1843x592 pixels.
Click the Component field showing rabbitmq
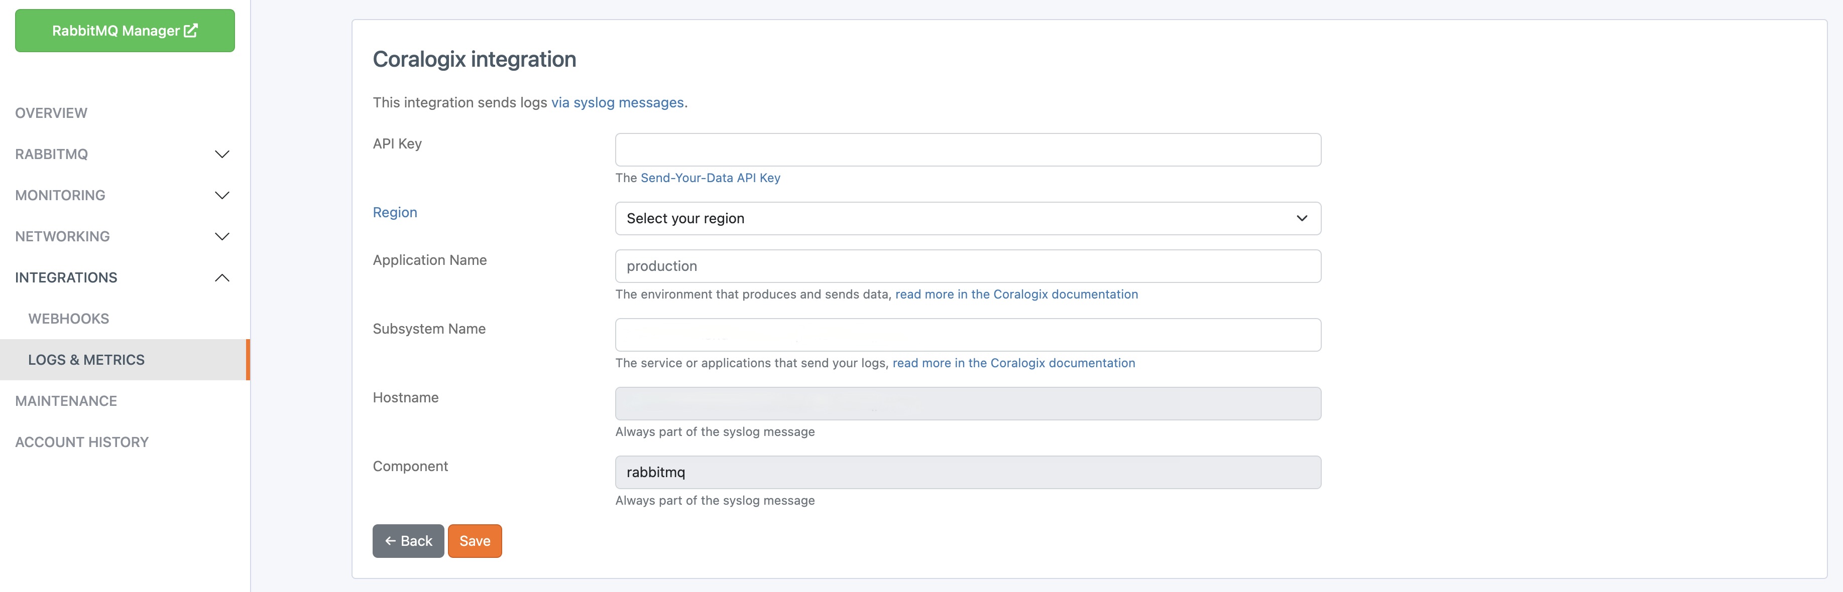[968, 472]
